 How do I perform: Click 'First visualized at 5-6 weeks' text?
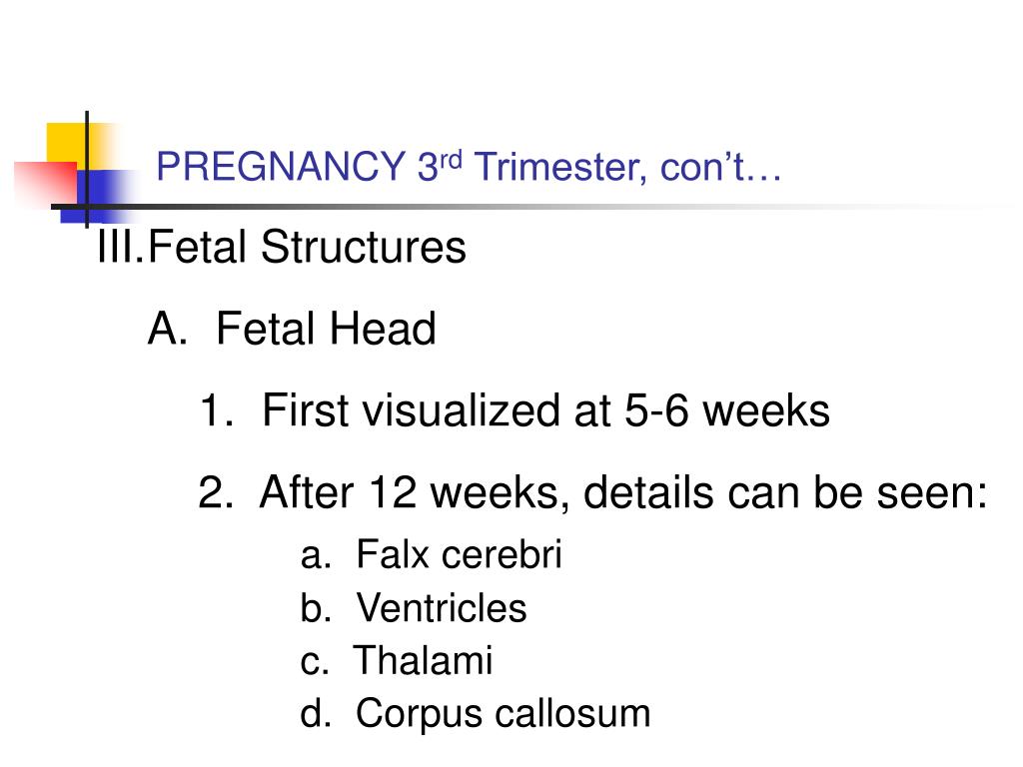tap(545, 410)
